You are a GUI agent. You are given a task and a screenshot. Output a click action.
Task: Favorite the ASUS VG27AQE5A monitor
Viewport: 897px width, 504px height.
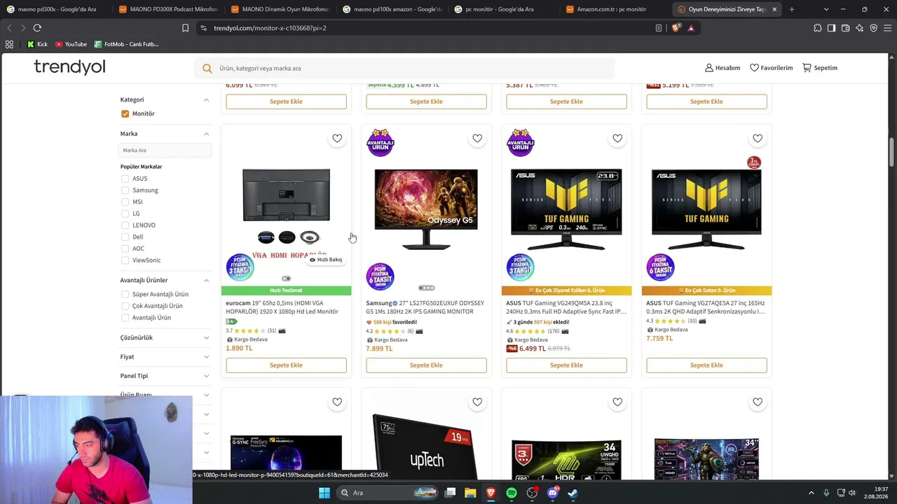click(x=758, y=139)
